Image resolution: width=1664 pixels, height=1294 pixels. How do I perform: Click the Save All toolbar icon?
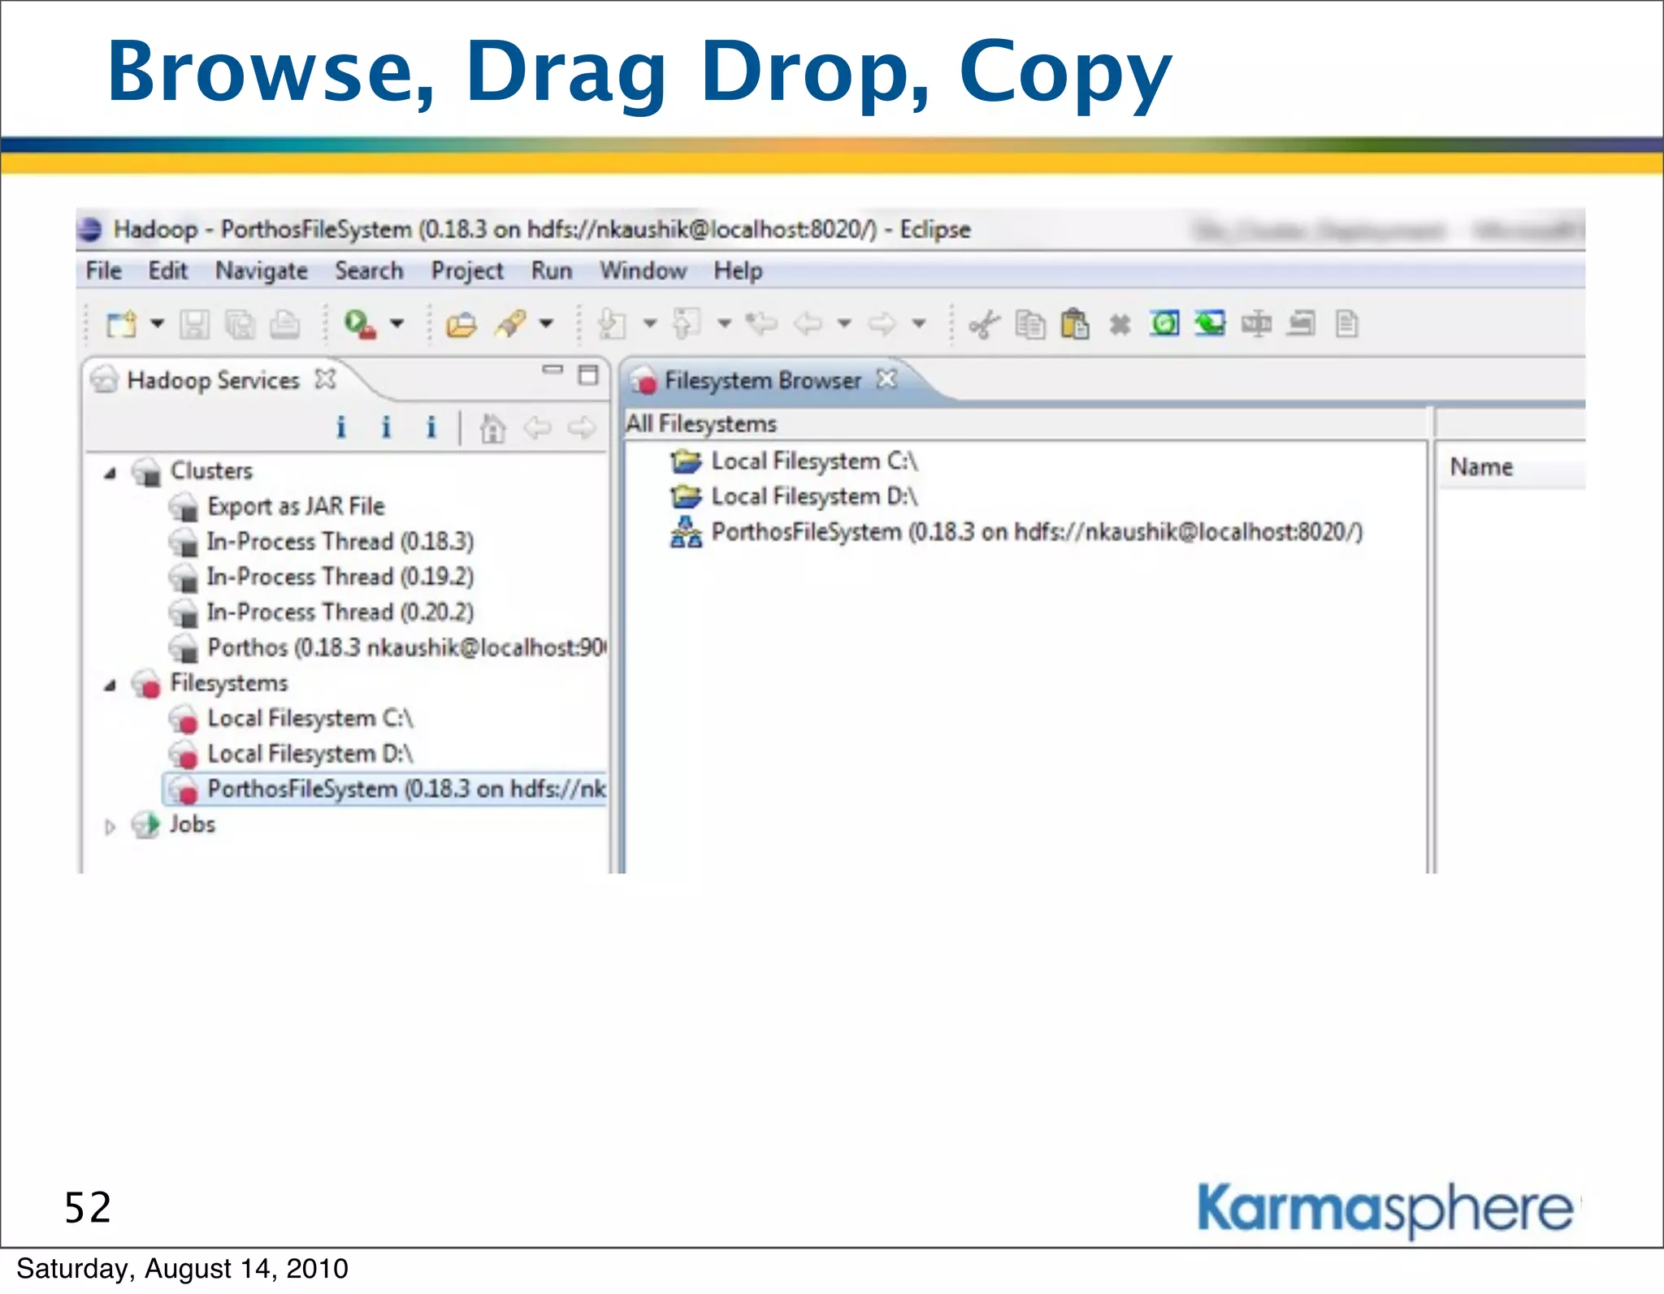[240, 325]
